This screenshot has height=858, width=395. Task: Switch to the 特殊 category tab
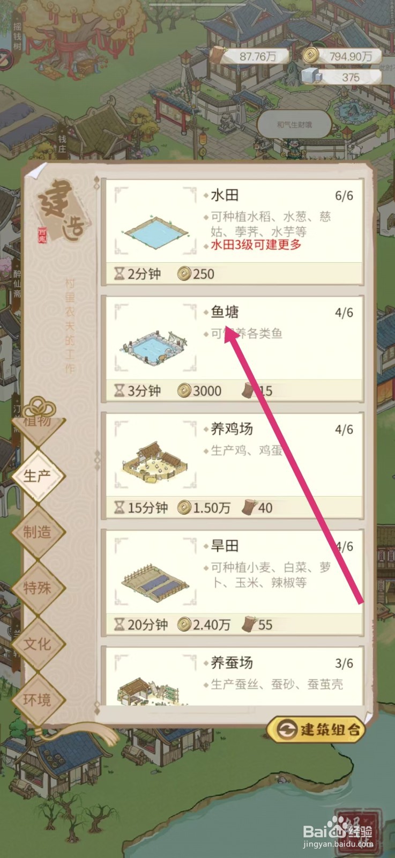pyautogui.click(x=38, y=588)
